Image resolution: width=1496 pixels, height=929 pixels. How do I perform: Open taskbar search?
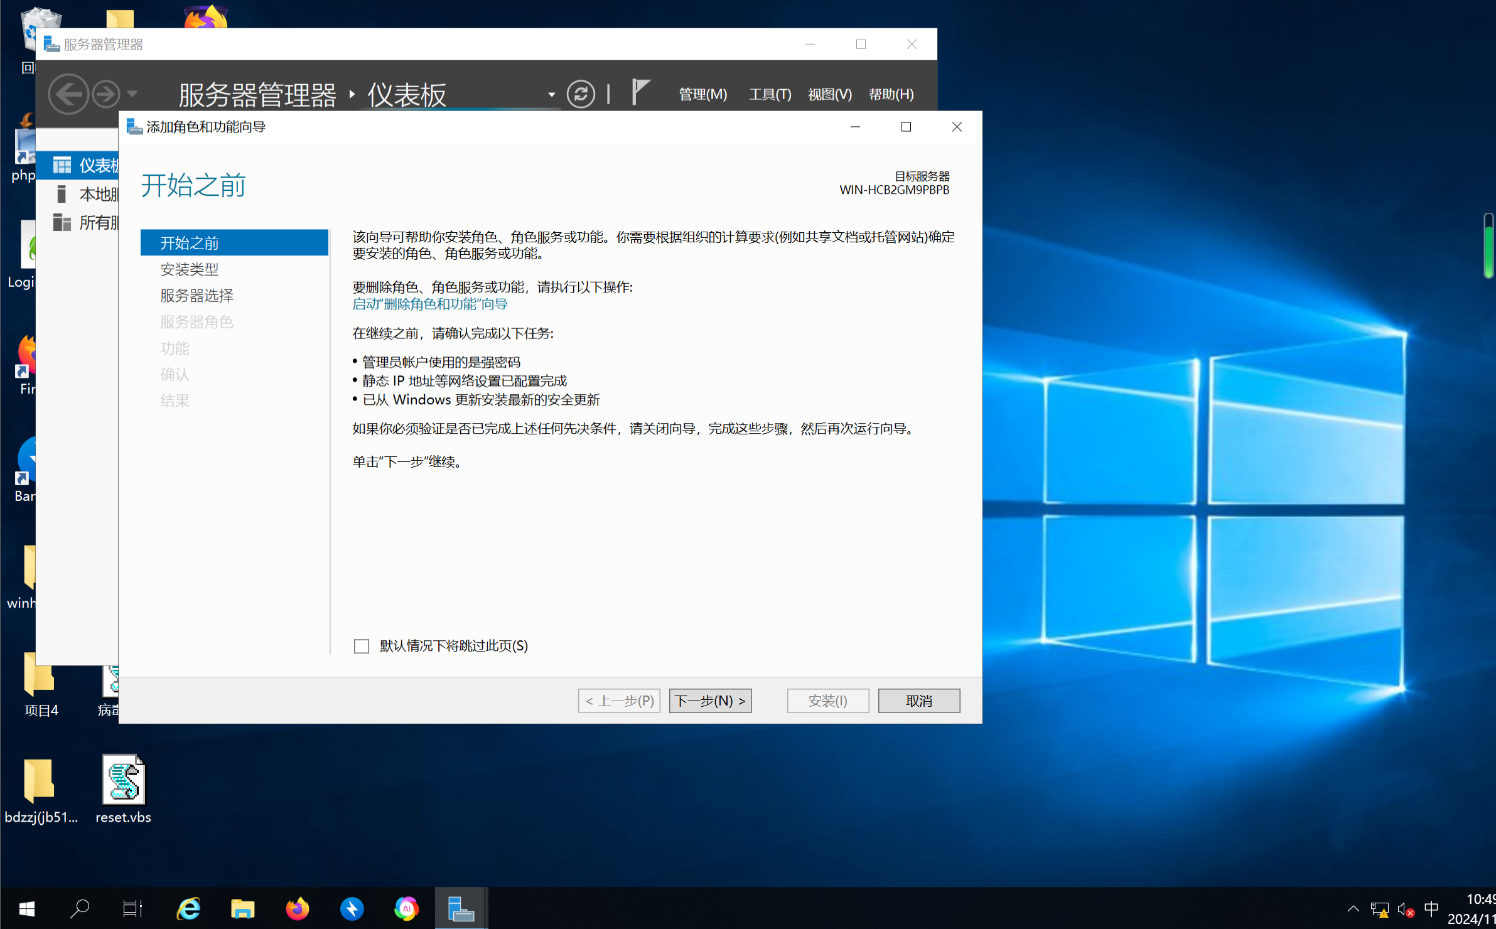pyautogui.click(x=80, y=908)
